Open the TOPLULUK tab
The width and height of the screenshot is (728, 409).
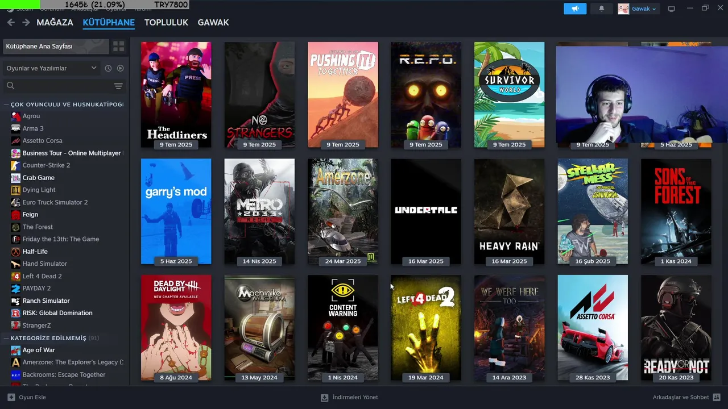coord(166,22)
